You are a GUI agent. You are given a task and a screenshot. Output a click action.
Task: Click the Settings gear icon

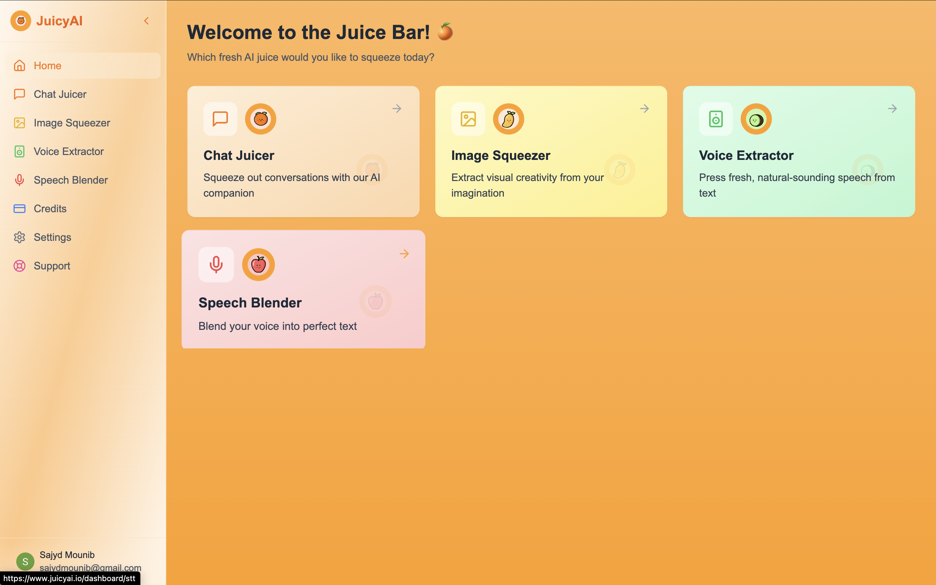(x=19, y=237)
